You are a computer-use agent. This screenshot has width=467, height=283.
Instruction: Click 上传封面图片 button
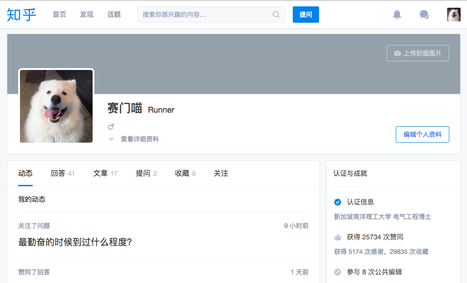coord(418,53)
